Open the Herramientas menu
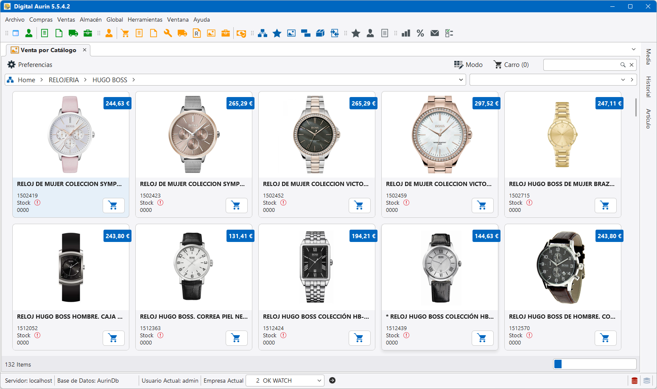 click(145, 19)
